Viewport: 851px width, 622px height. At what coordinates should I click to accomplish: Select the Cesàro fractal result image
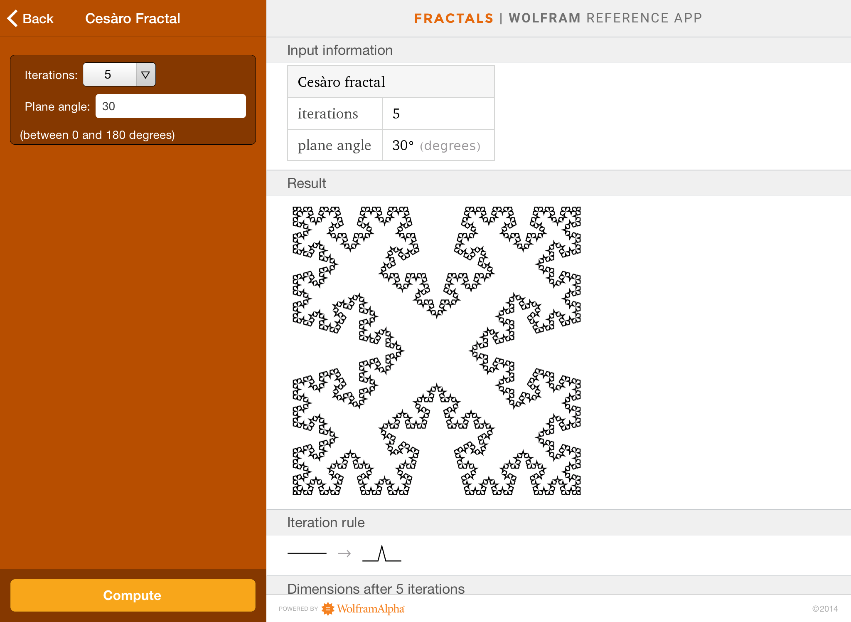coord(436,351)
